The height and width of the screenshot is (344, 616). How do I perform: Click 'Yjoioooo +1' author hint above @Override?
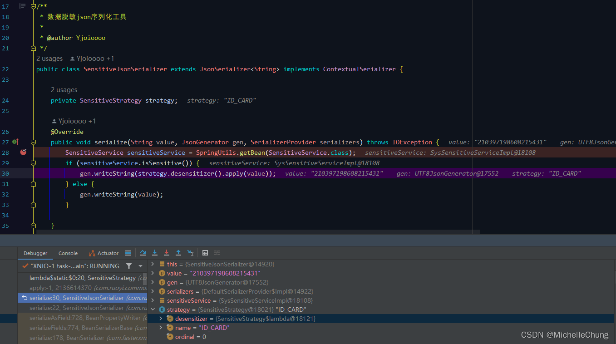[74, 121]
